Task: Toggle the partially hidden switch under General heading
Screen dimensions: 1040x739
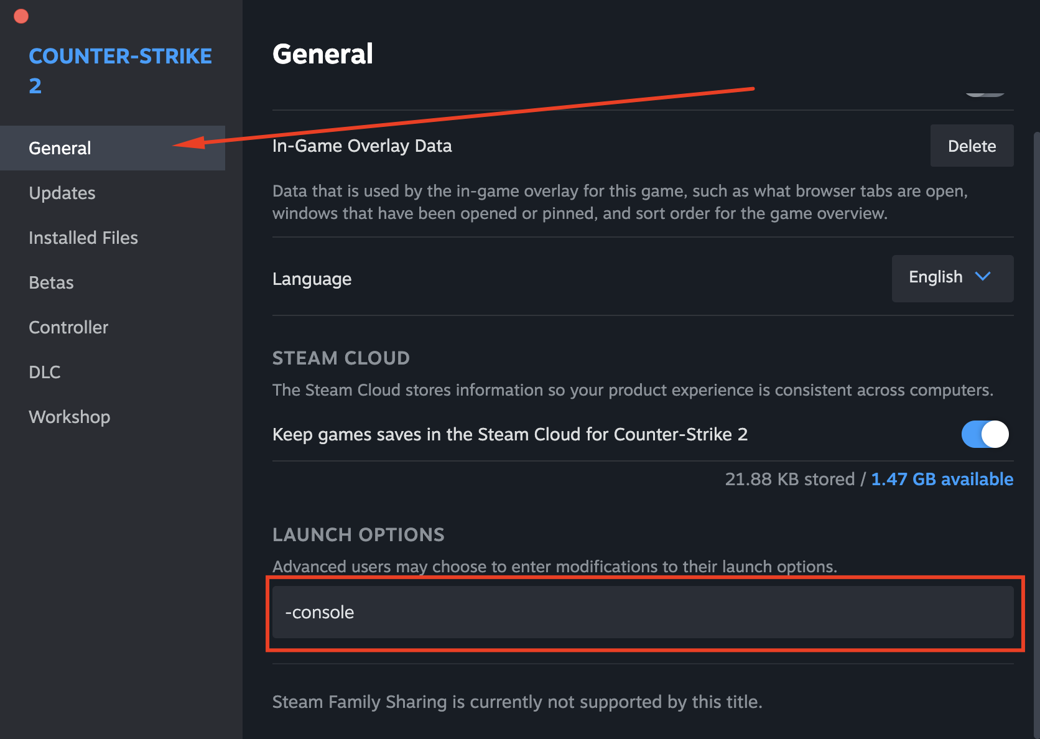Action: [985, 93]
